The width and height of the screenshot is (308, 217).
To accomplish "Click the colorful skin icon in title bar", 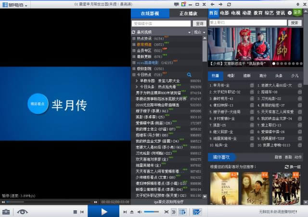I will [x=183, y=4].
